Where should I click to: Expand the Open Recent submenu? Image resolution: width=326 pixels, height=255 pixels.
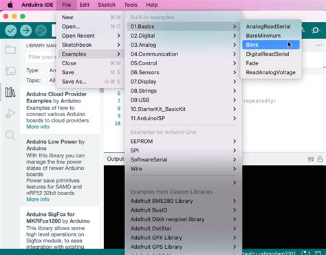click(x=91, y=36)
